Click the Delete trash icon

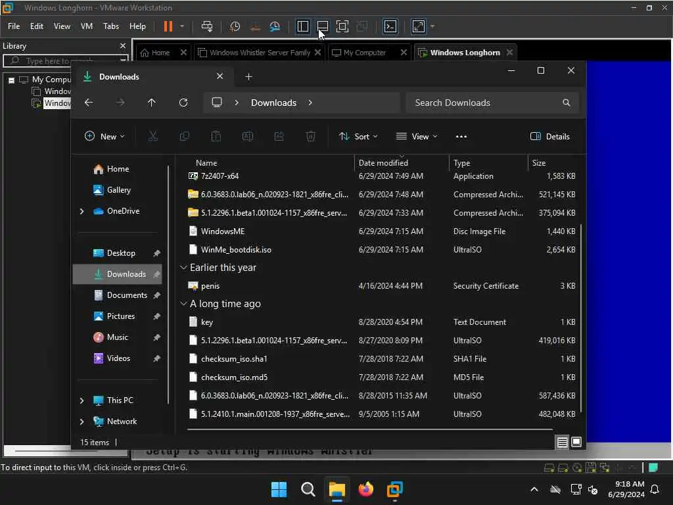point(311,137)
